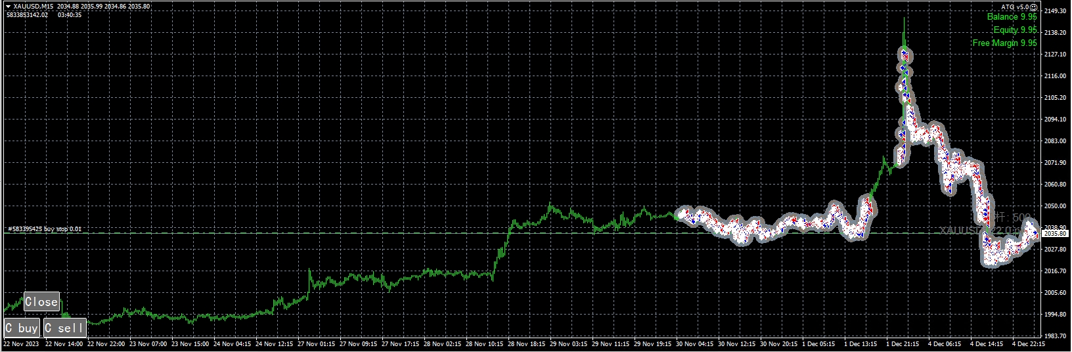
Task: Click the 2071.90 price scale label
Action: (1055, 163)
